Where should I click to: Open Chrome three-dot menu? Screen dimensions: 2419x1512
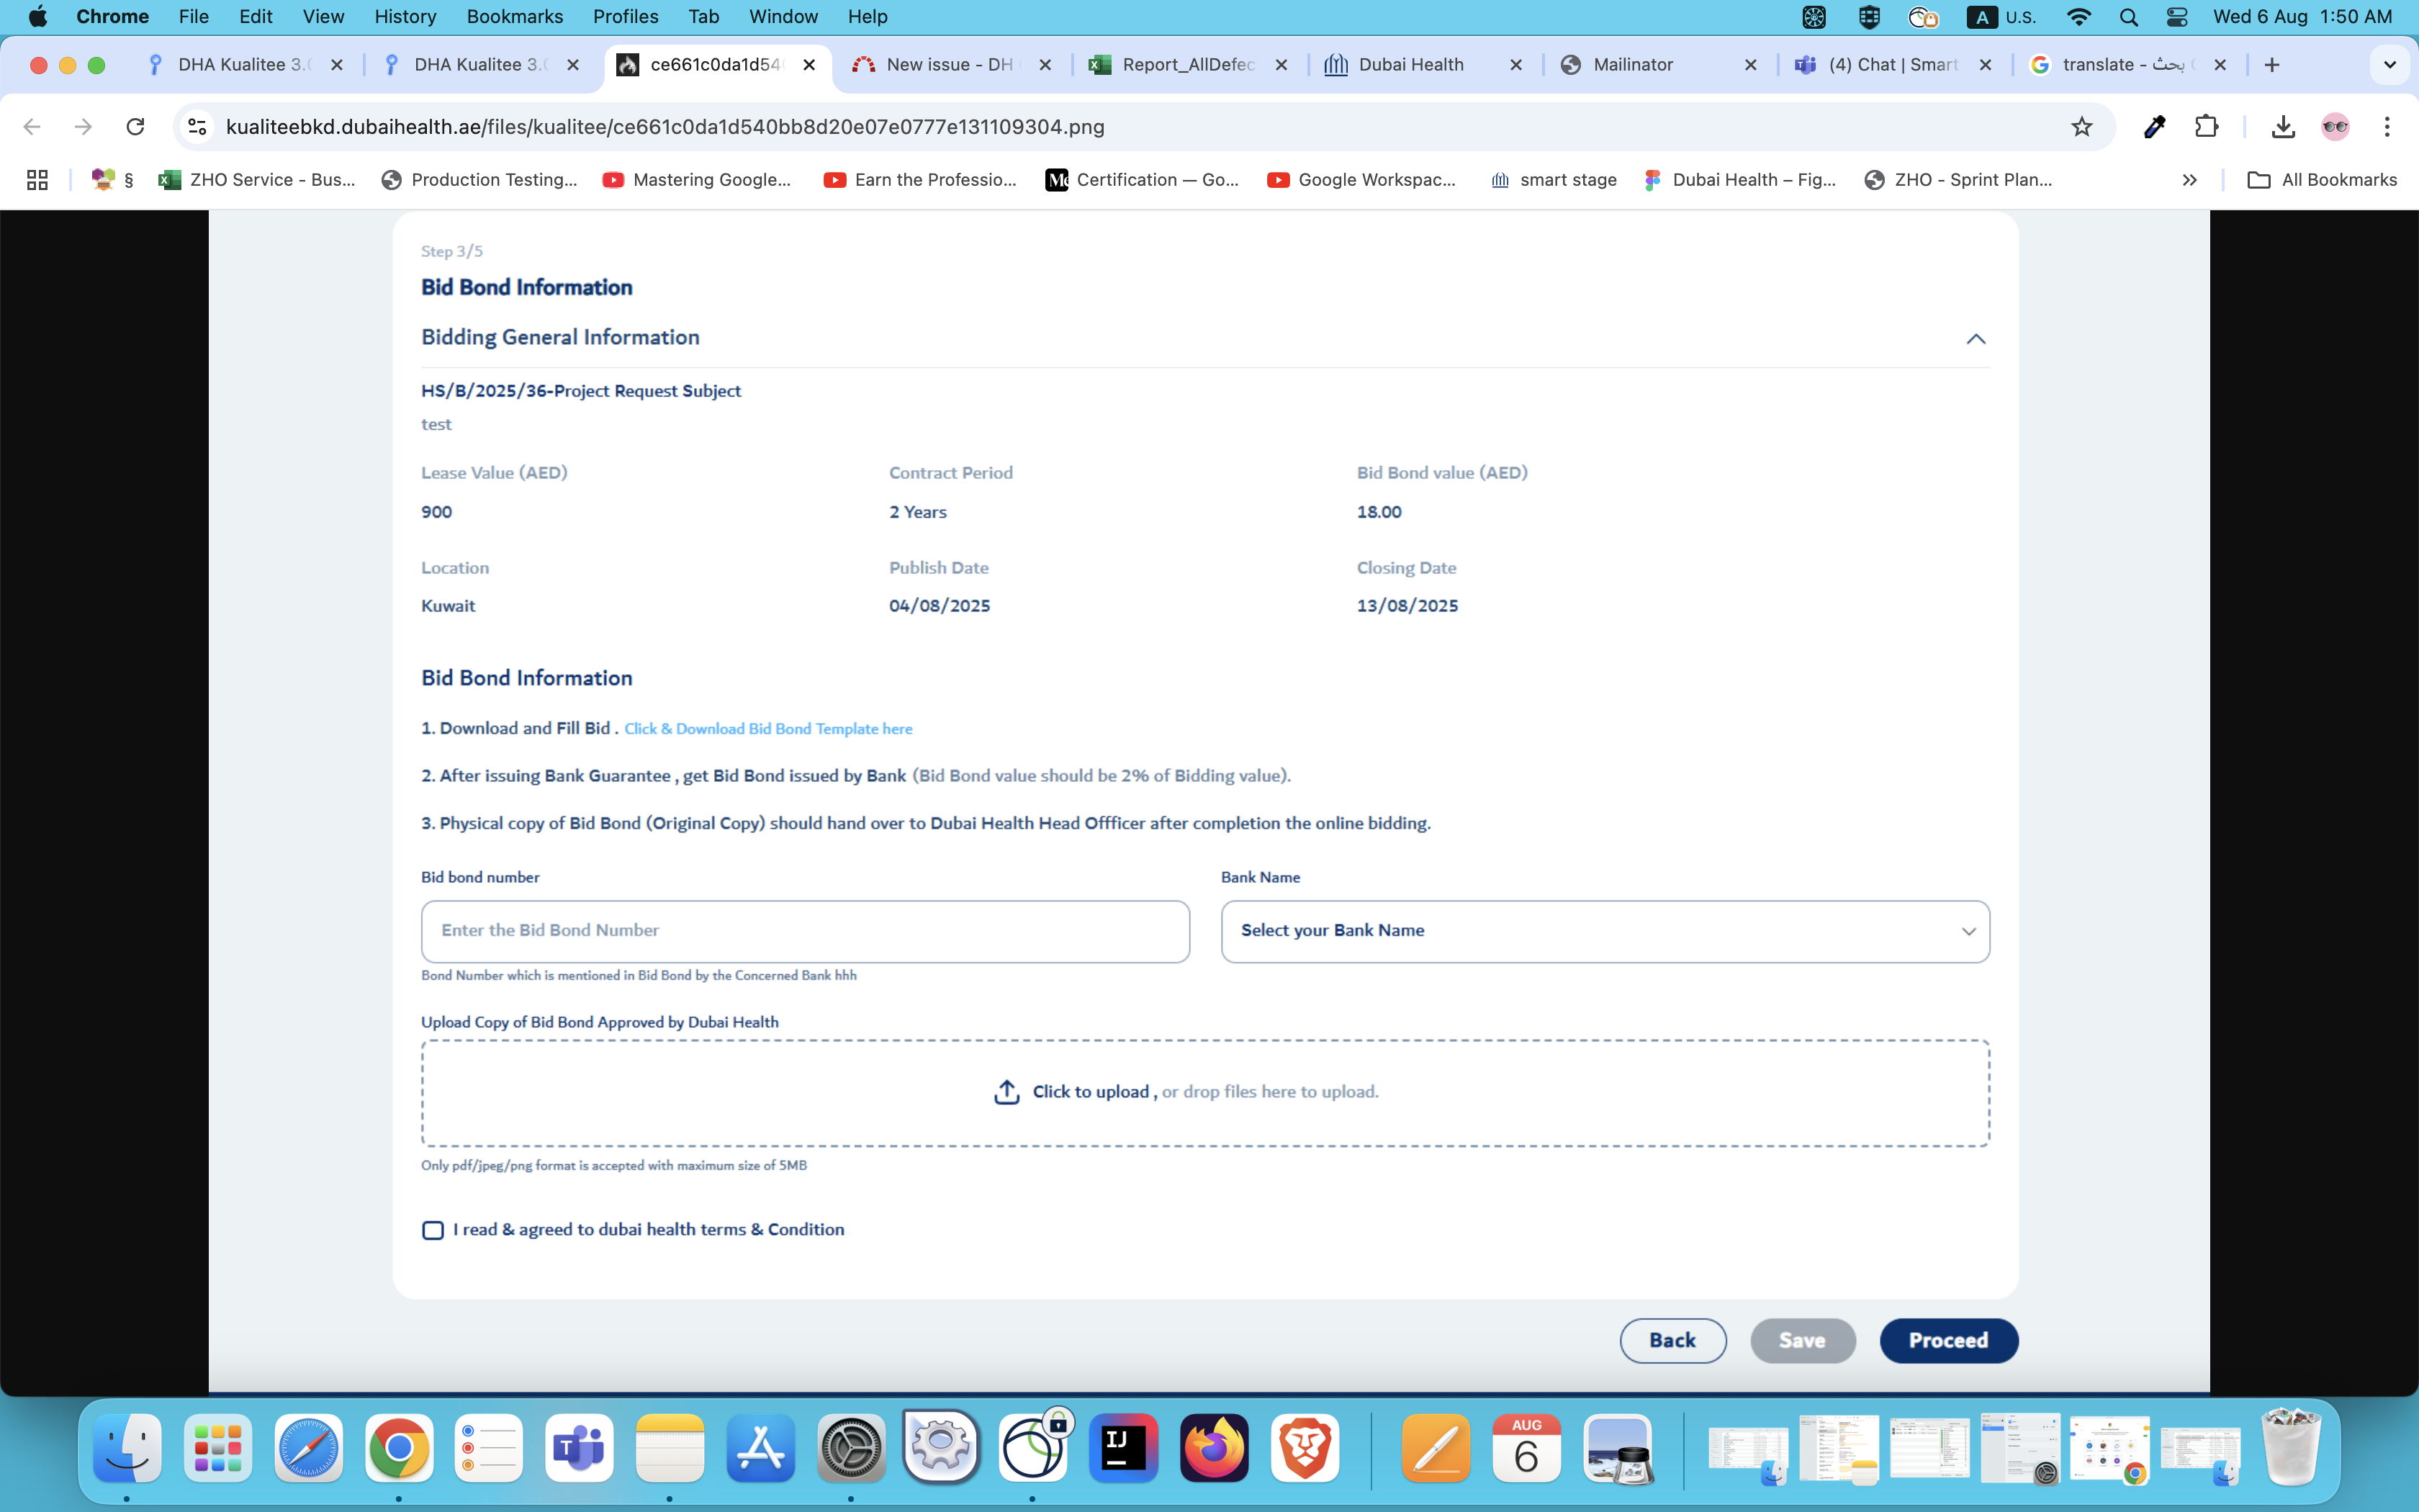pos(2387,127)
